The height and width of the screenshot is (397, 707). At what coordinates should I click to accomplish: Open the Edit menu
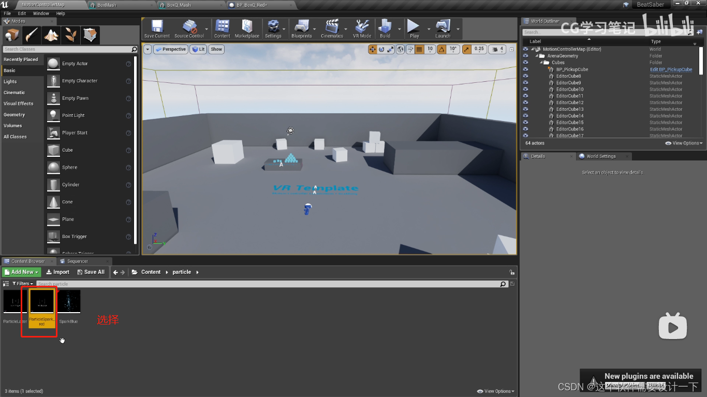[x=22, y=13]
